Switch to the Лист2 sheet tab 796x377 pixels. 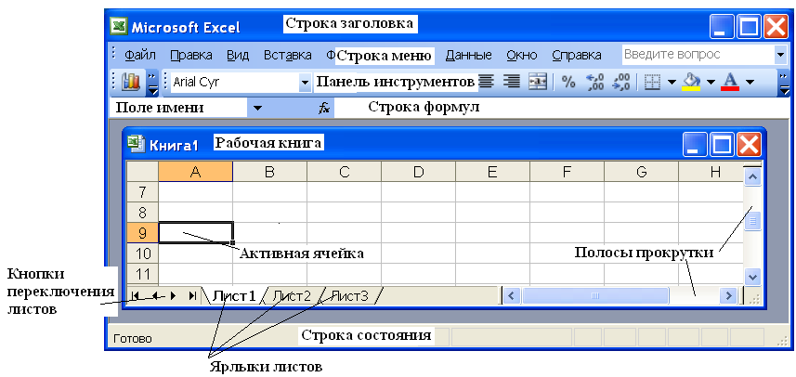293,296
